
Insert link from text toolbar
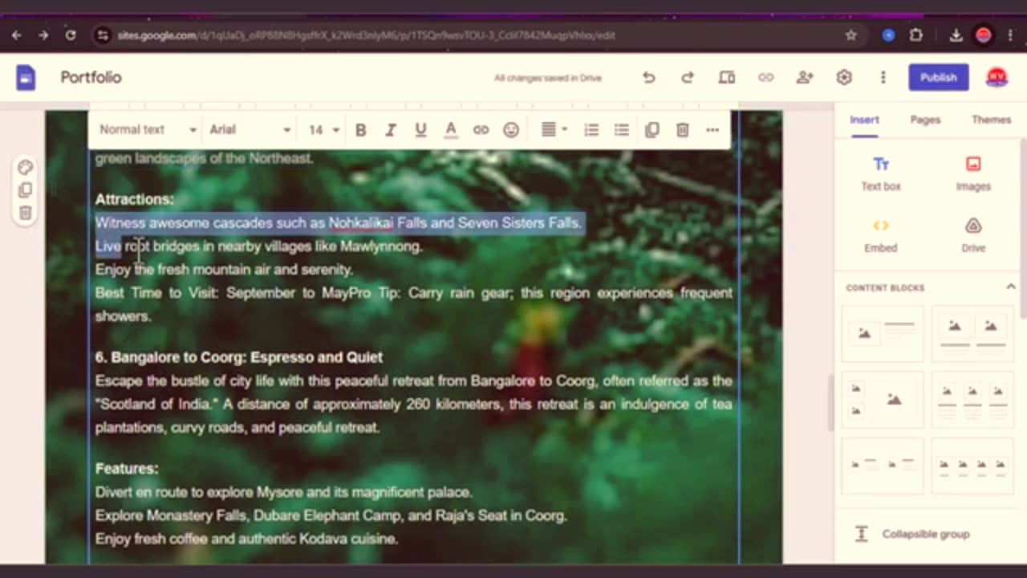[481, 130]
